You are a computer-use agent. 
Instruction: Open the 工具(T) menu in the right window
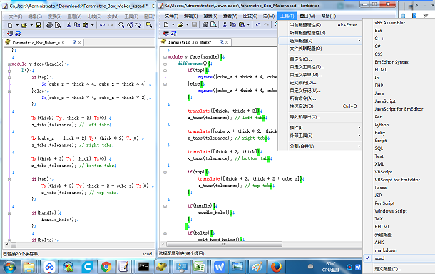[x=287, y=16]
